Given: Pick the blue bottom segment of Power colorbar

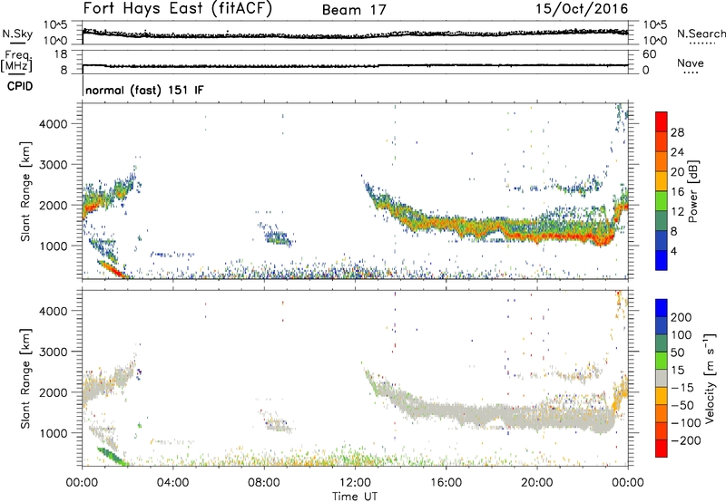Looking at the screenshot, I should (662, 261).
